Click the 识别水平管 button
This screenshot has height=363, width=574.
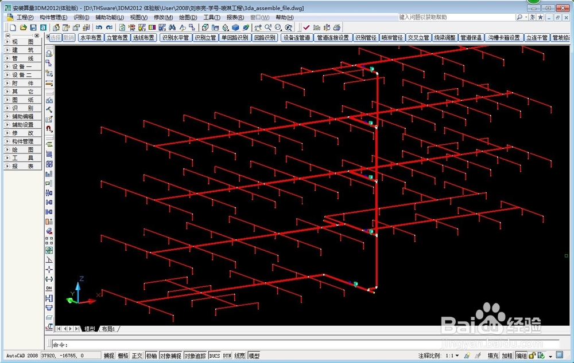[176, 38]
